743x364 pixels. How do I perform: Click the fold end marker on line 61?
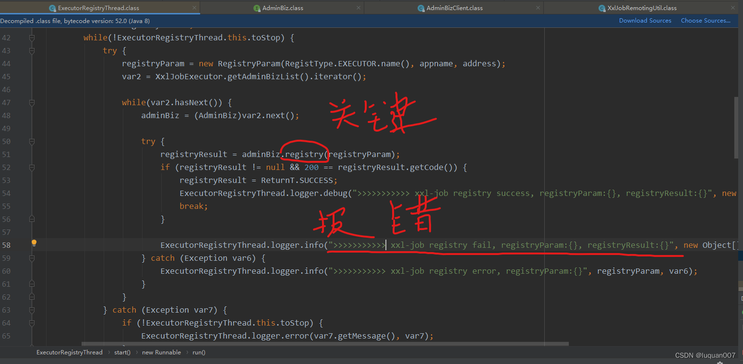pyautogui.click(x=32, y=284)
